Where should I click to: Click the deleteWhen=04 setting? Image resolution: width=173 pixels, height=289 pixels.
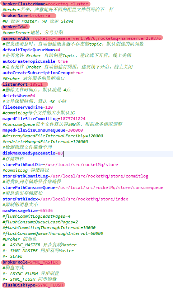point(19,96)
